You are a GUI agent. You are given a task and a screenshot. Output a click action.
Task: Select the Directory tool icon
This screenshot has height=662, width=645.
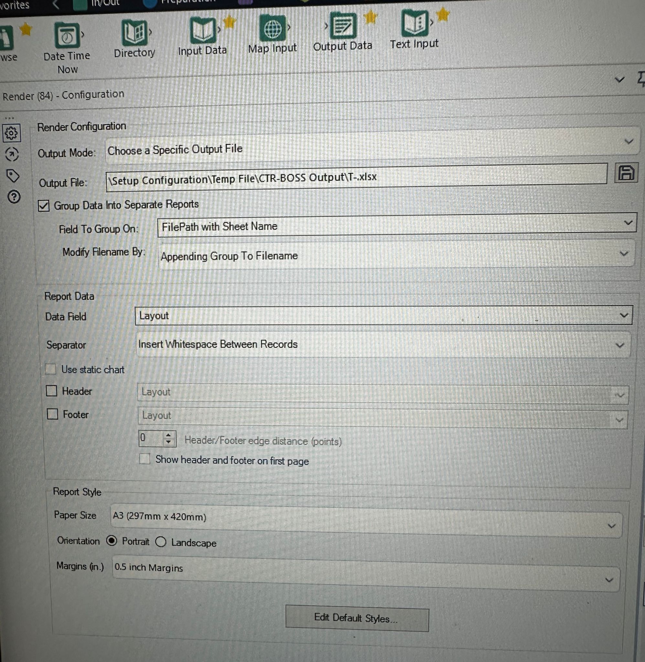[x=134, y=33]
